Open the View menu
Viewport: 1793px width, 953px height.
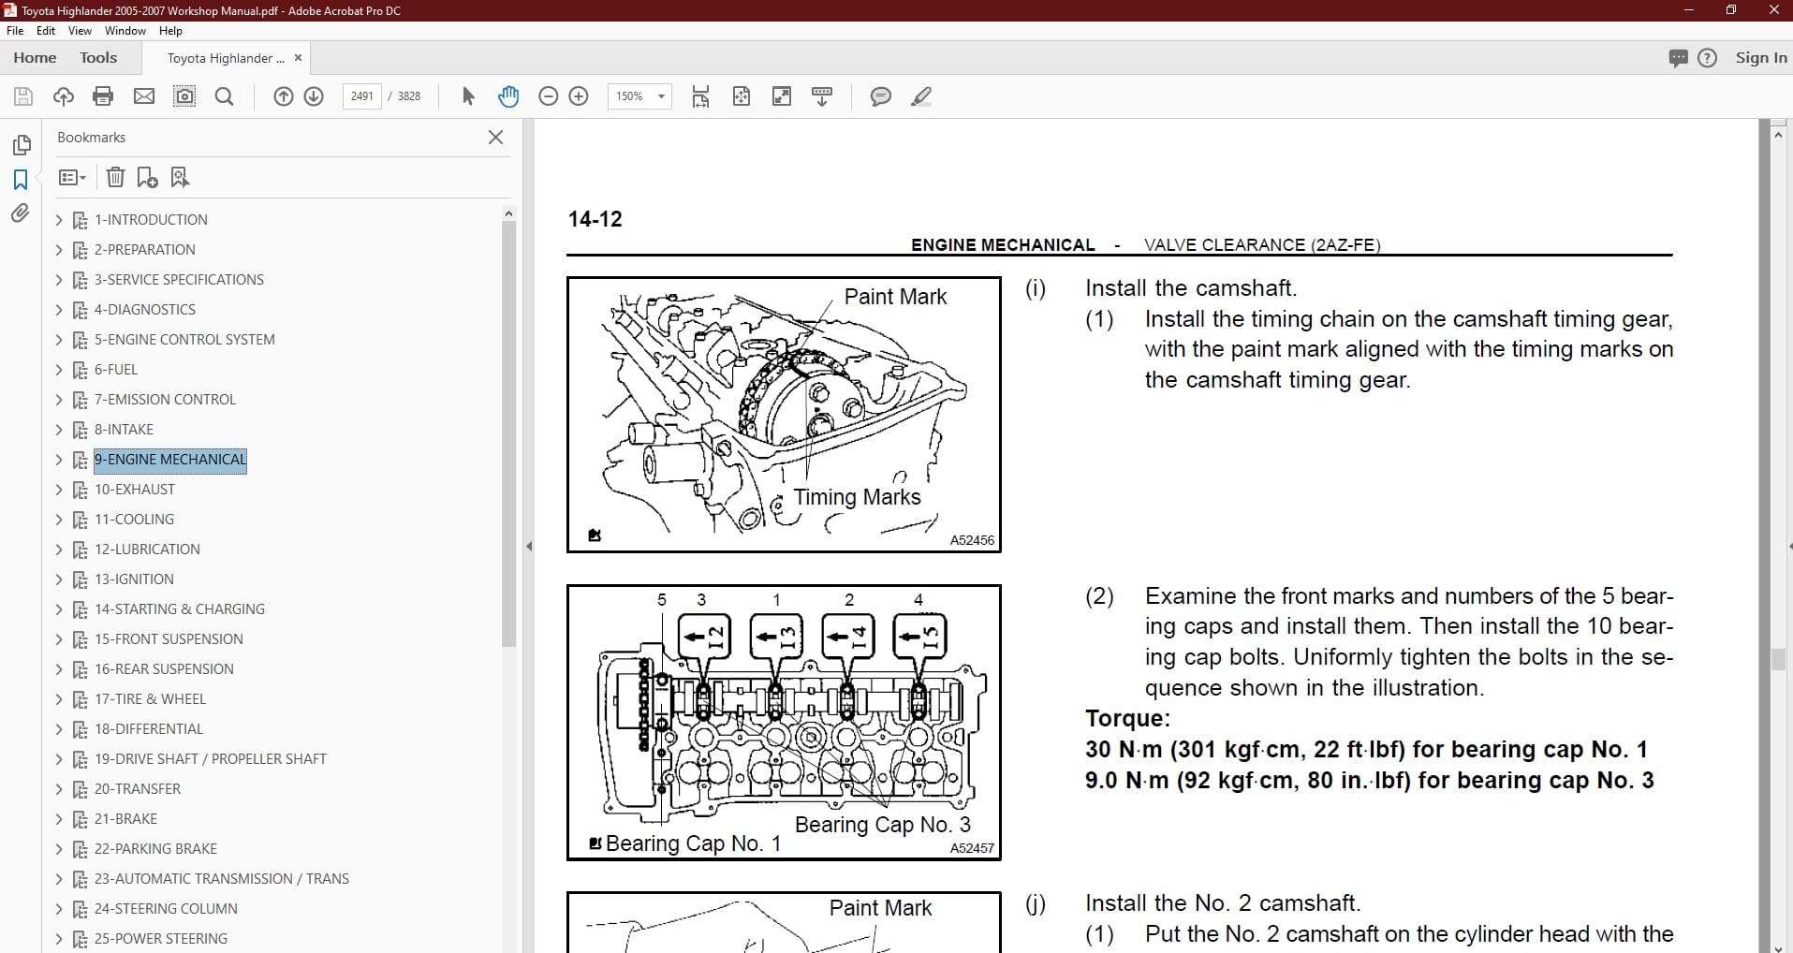pyautogui.click(x=81, y=31)
